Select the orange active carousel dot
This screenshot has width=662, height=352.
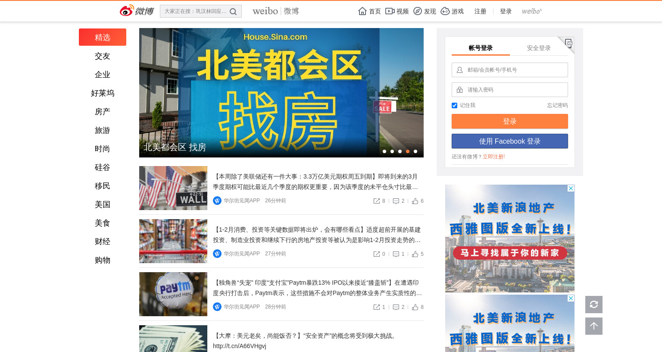(x=408, y=151)
